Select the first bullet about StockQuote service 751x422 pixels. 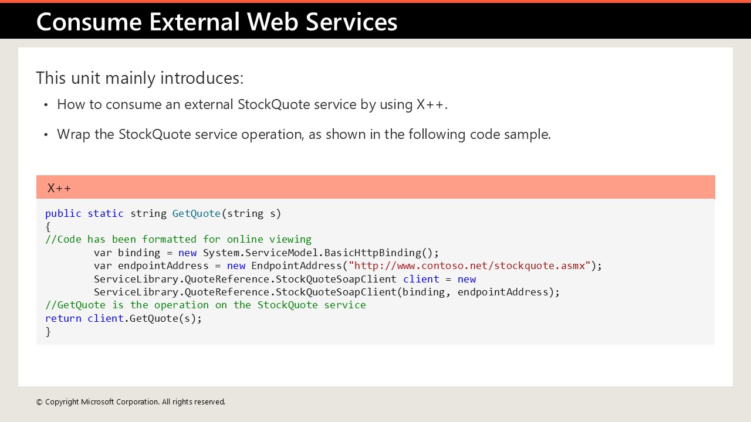coord(252,104)
